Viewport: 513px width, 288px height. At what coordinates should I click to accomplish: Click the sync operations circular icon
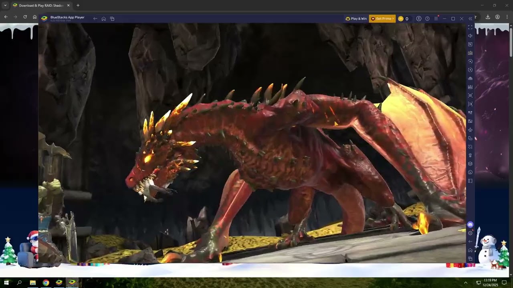pyautogui.click(x=470, y=70)
